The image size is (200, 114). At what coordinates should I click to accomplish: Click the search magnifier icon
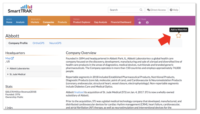tap(141, 10)
